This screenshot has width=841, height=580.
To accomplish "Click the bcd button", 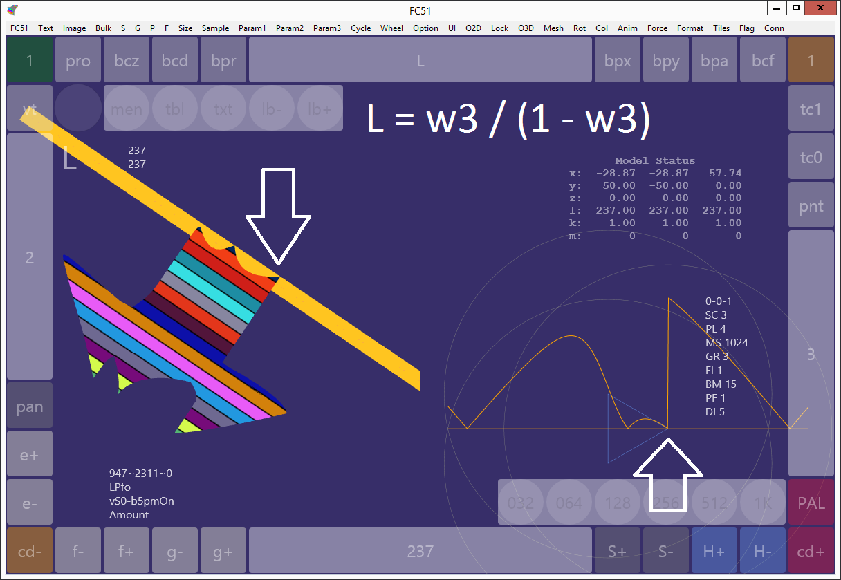I will 175,60.
